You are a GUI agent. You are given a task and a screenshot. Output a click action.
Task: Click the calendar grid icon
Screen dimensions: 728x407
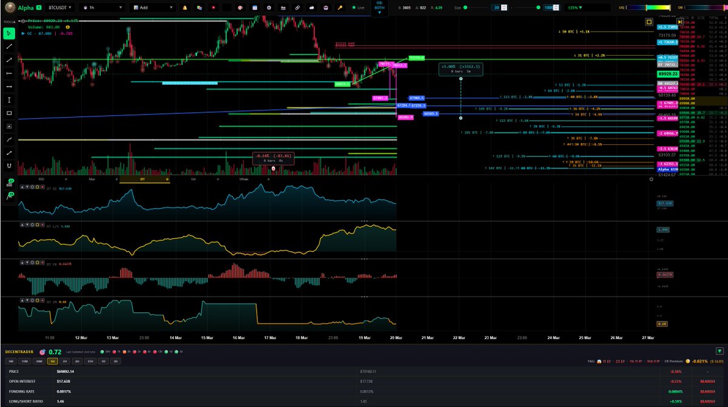255,8
